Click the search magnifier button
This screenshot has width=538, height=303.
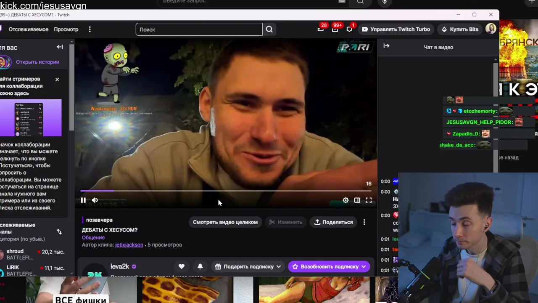click(x=269, y=29)
